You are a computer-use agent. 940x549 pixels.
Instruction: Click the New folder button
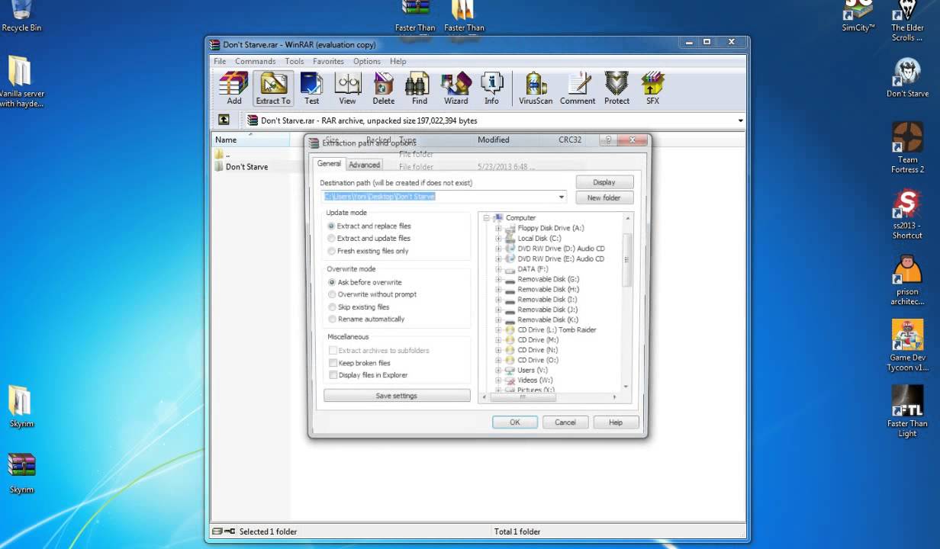click(604, 197)
